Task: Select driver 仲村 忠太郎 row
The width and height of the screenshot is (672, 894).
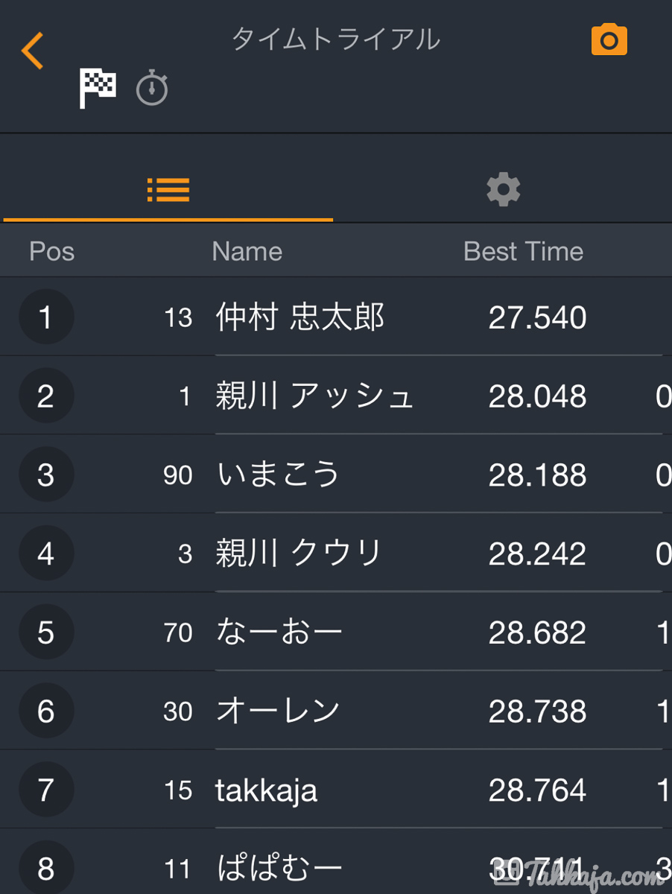Action: coord(299,317)
